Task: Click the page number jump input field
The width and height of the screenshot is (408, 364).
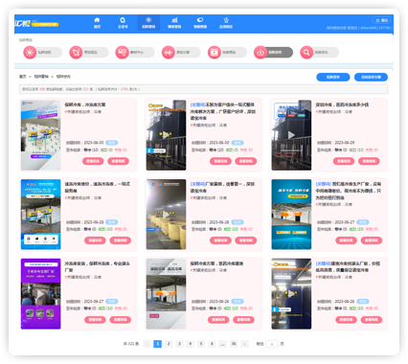Action: coord(272,344)
